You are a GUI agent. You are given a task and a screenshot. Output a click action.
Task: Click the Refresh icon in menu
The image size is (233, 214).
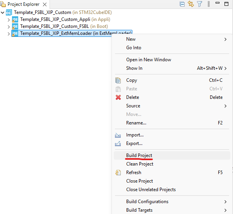tap(118, 173)
